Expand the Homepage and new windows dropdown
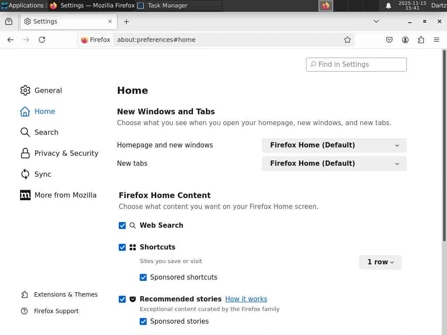Screen dimensions: 447x335 click(334, 145)
